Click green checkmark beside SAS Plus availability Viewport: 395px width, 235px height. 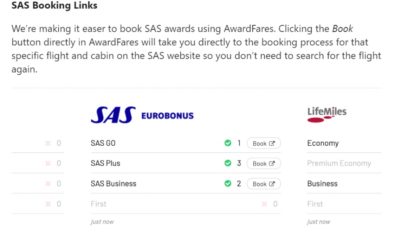coord(228,163)
